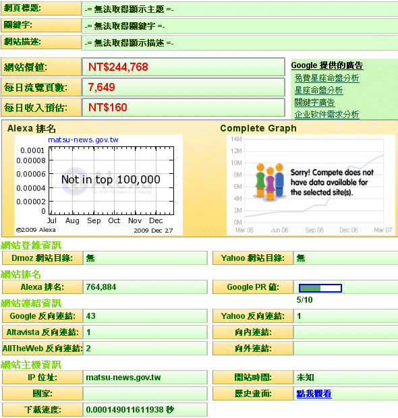398x418 pixels.
Task: Click the 國家 label cell
Action: coord(42,394)
